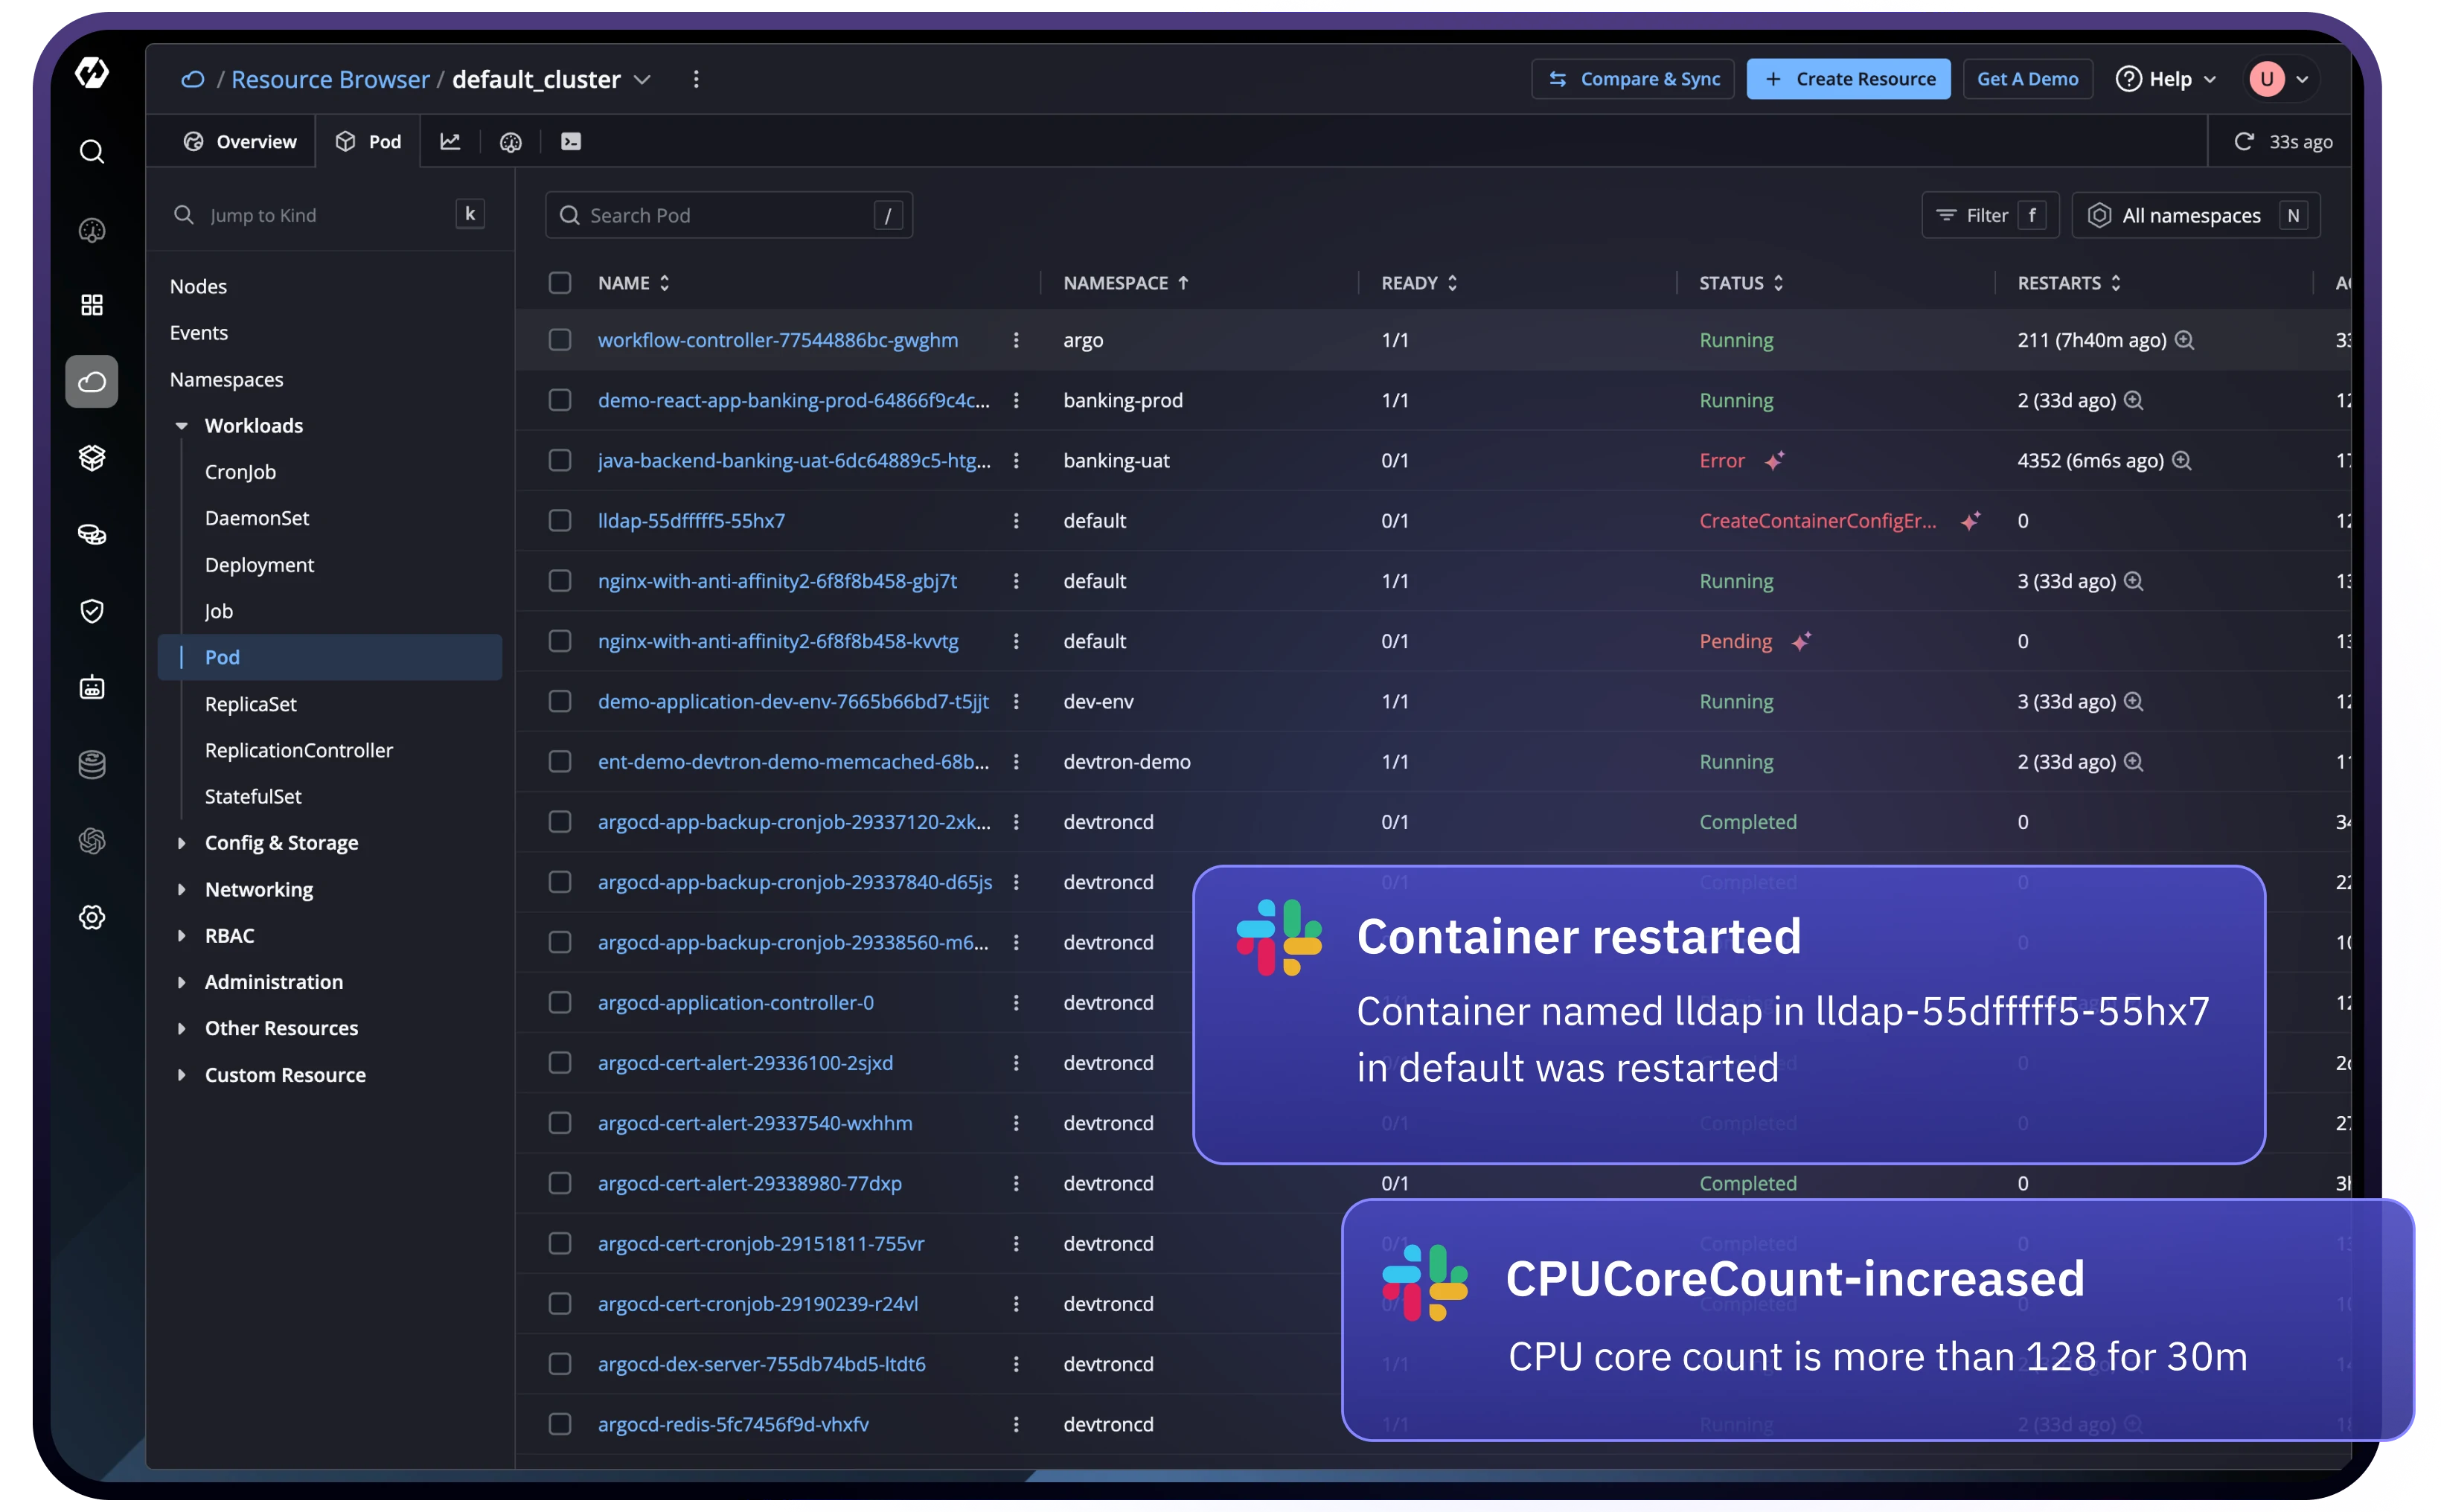This screenshot has height=1512, width=2441.
Task: Click the magnifier icon next to 211 restarts
Action: pyautogui.click(x=2185, y=340)
